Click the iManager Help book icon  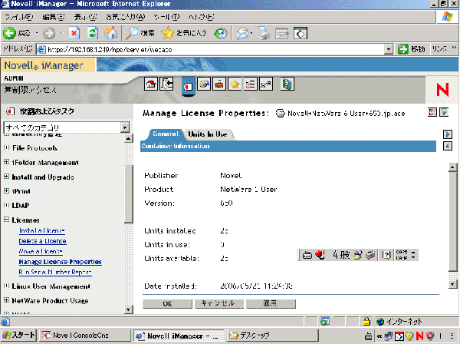pos(287,84)
